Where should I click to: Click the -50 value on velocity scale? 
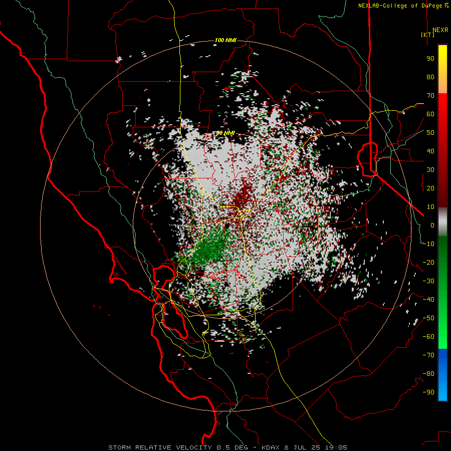428,318
